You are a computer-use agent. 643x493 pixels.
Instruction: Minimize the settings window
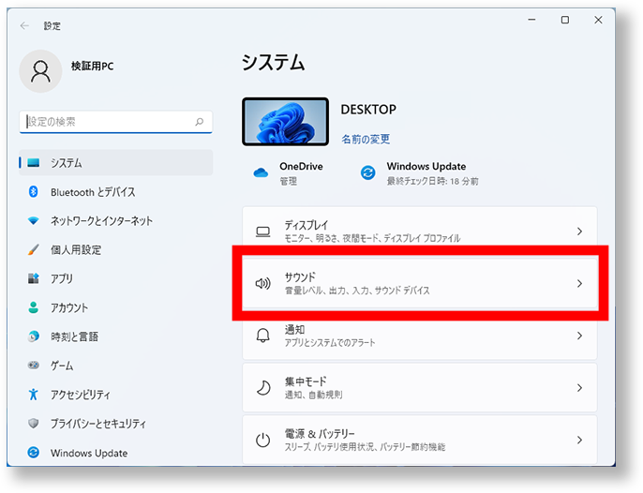pos(531,20)
